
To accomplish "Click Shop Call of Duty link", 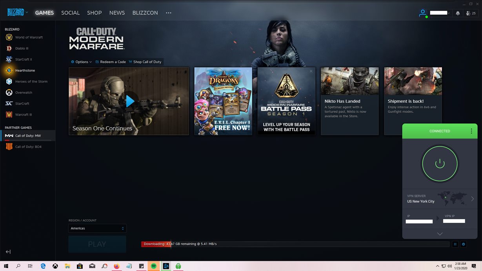I will click(145, 62).
